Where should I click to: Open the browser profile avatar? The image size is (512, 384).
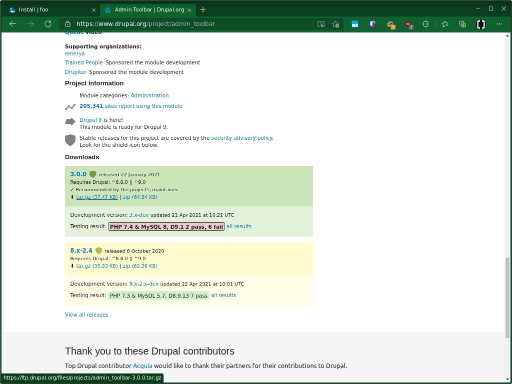click(480, 23)
